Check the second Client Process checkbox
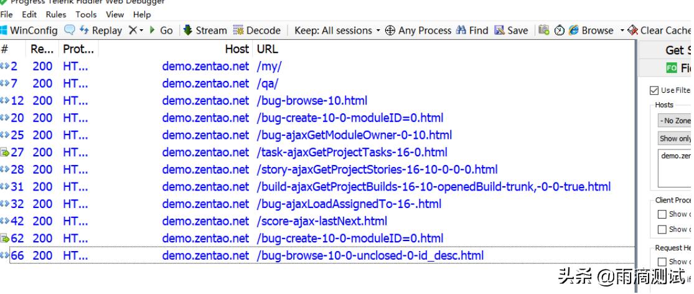This screenshot has height=294, width=694. click(x=662, y=230)
